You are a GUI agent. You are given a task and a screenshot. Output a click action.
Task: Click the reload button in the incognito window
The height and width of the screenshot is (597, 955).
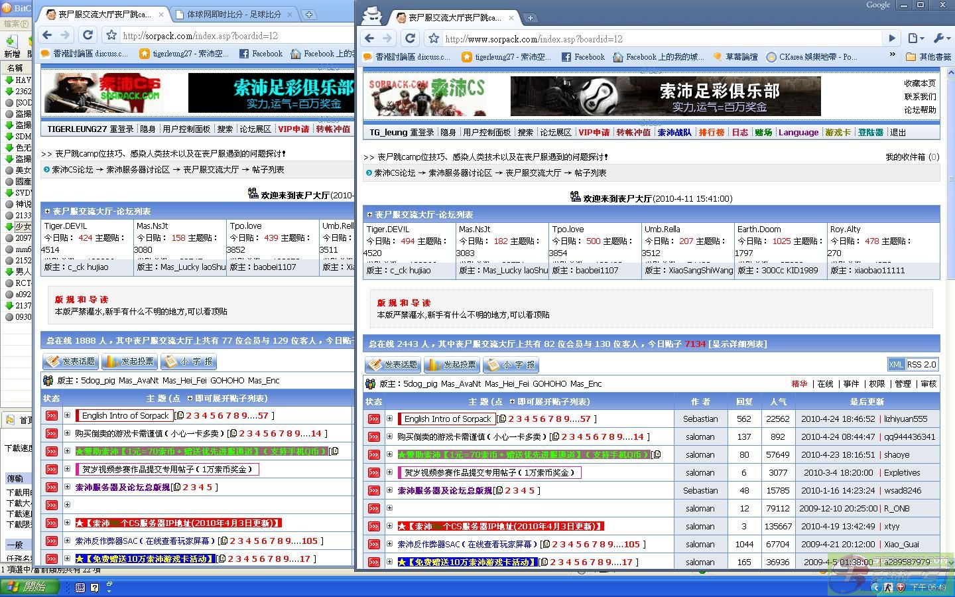pos(410,38)
